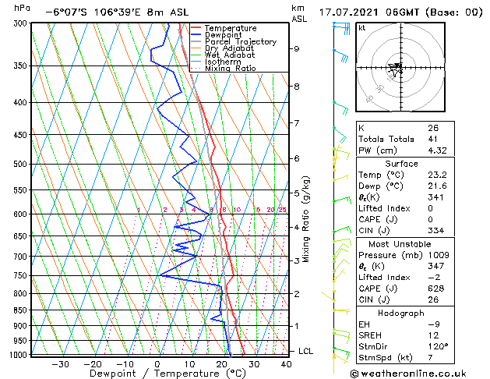Image resolution: width=490 pixels, height=379 pixels.
Task: Click the Dry Adiabat legend label
Action: 229,48
